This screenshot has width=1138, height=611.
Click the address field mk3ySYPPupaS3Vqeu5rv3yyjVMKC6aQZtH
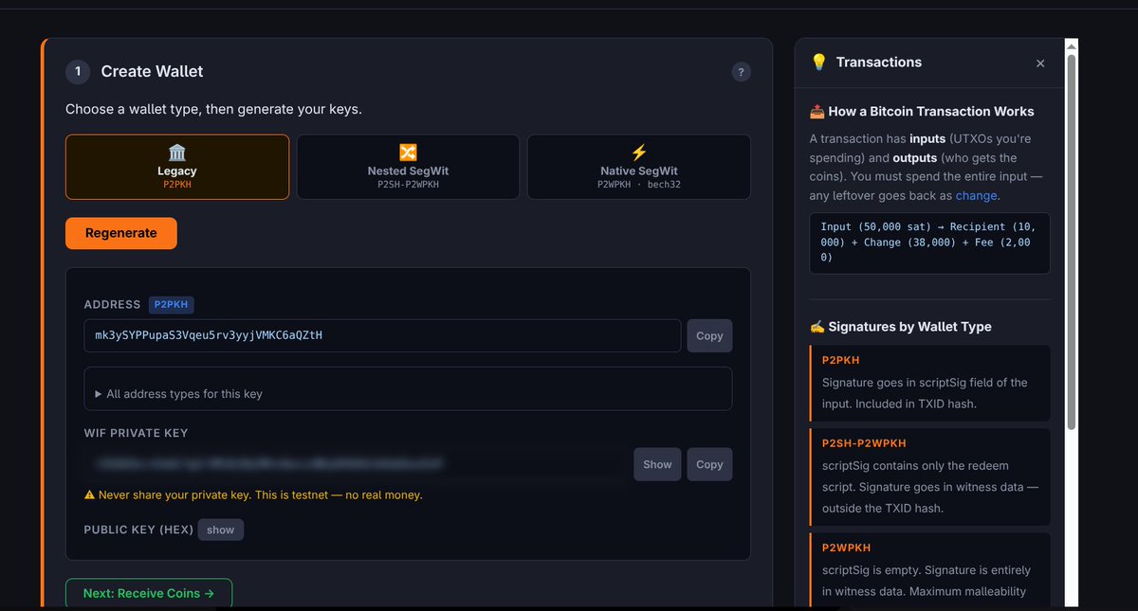(x=382, y=335)
